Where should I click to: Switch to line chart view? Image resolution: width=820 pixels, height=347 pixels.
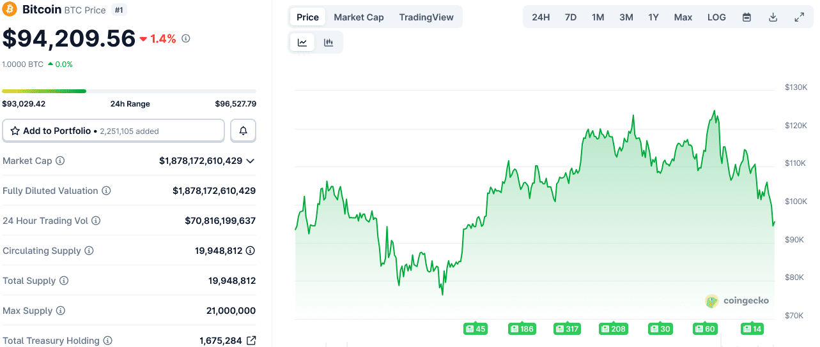302,43
